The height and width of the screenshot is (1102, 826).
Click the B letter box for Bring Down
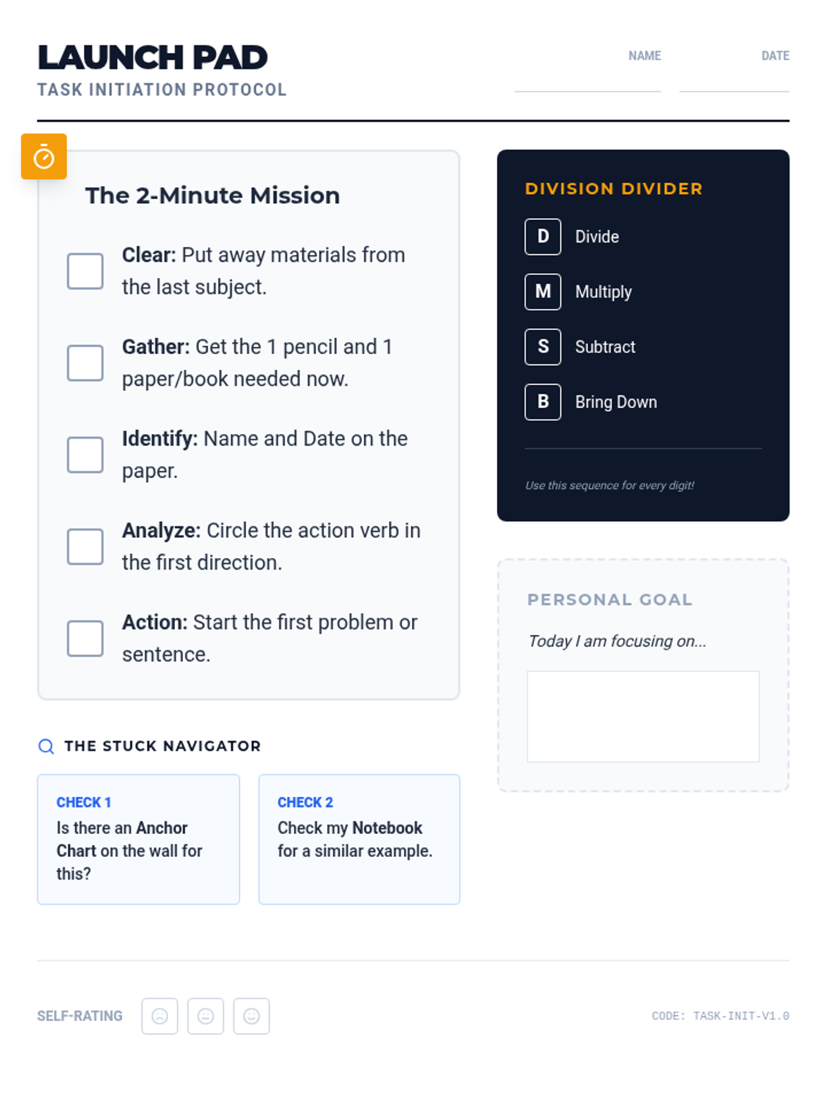click(542, 402)
